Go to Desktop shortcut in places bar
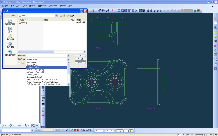Image resolution: width=218 pixels, height=136 pixels. pos(10,30)
